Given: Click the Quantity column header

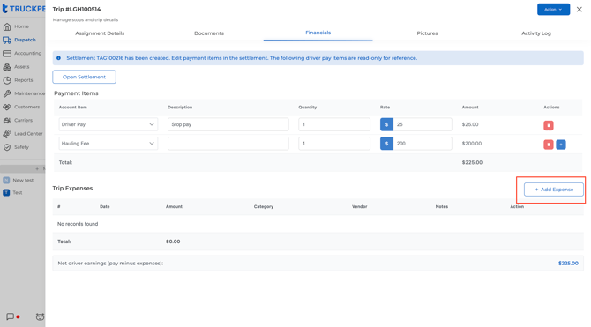Looking at the screenshot, I should [x=308, y=108].
